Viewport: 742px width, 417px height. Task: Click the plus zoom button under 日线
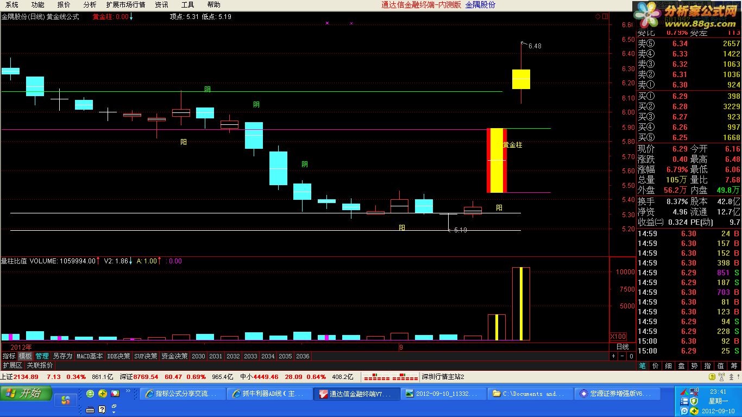click(614, 356)
